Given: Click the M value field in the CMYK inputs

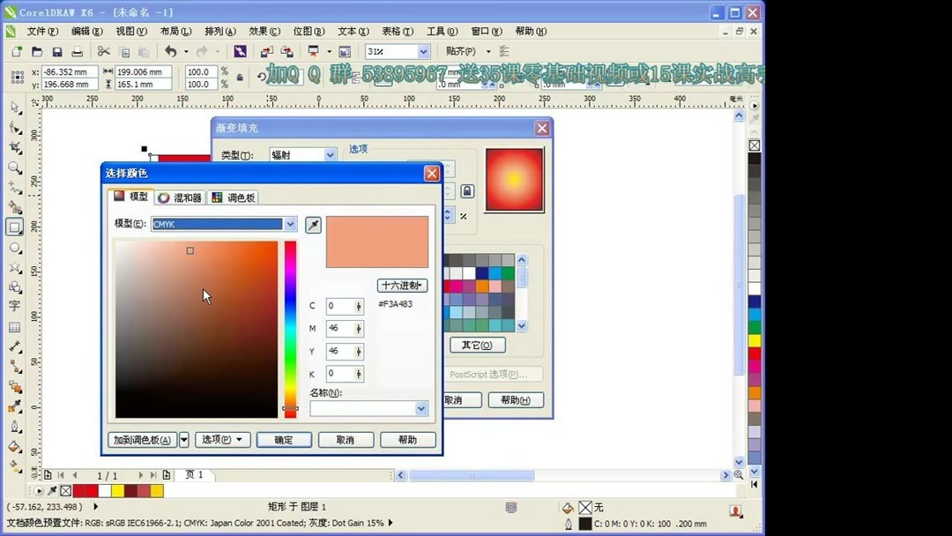Looking at the screenshot, I should pyautogui.click(x=342, y=328).
